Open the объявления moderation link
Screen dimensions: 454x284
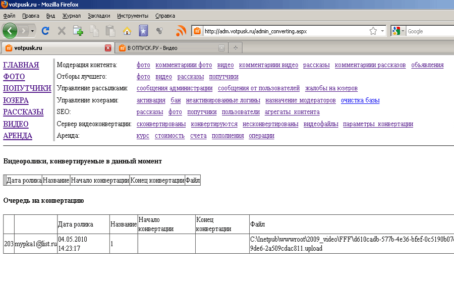[x=427, y=65]
